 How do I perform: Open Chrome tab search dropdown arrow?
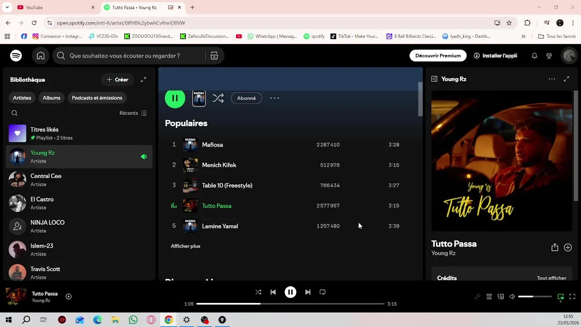pyautogui.click(x=7, y=7)
